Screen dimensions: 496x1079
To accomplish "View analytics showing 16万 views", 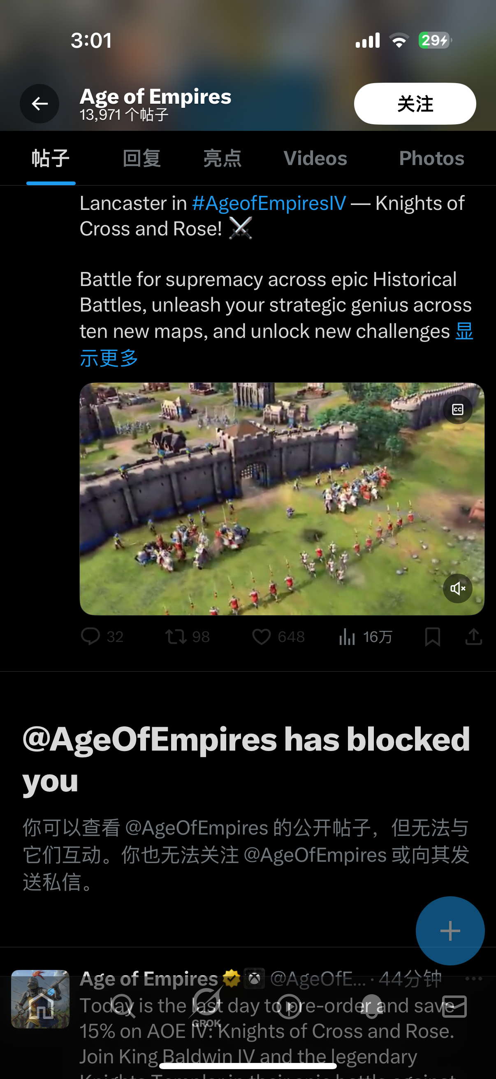I will pos(365,637).
